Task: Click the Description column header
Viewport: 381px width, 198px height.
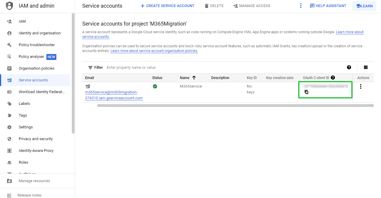Action: point(220,78)
